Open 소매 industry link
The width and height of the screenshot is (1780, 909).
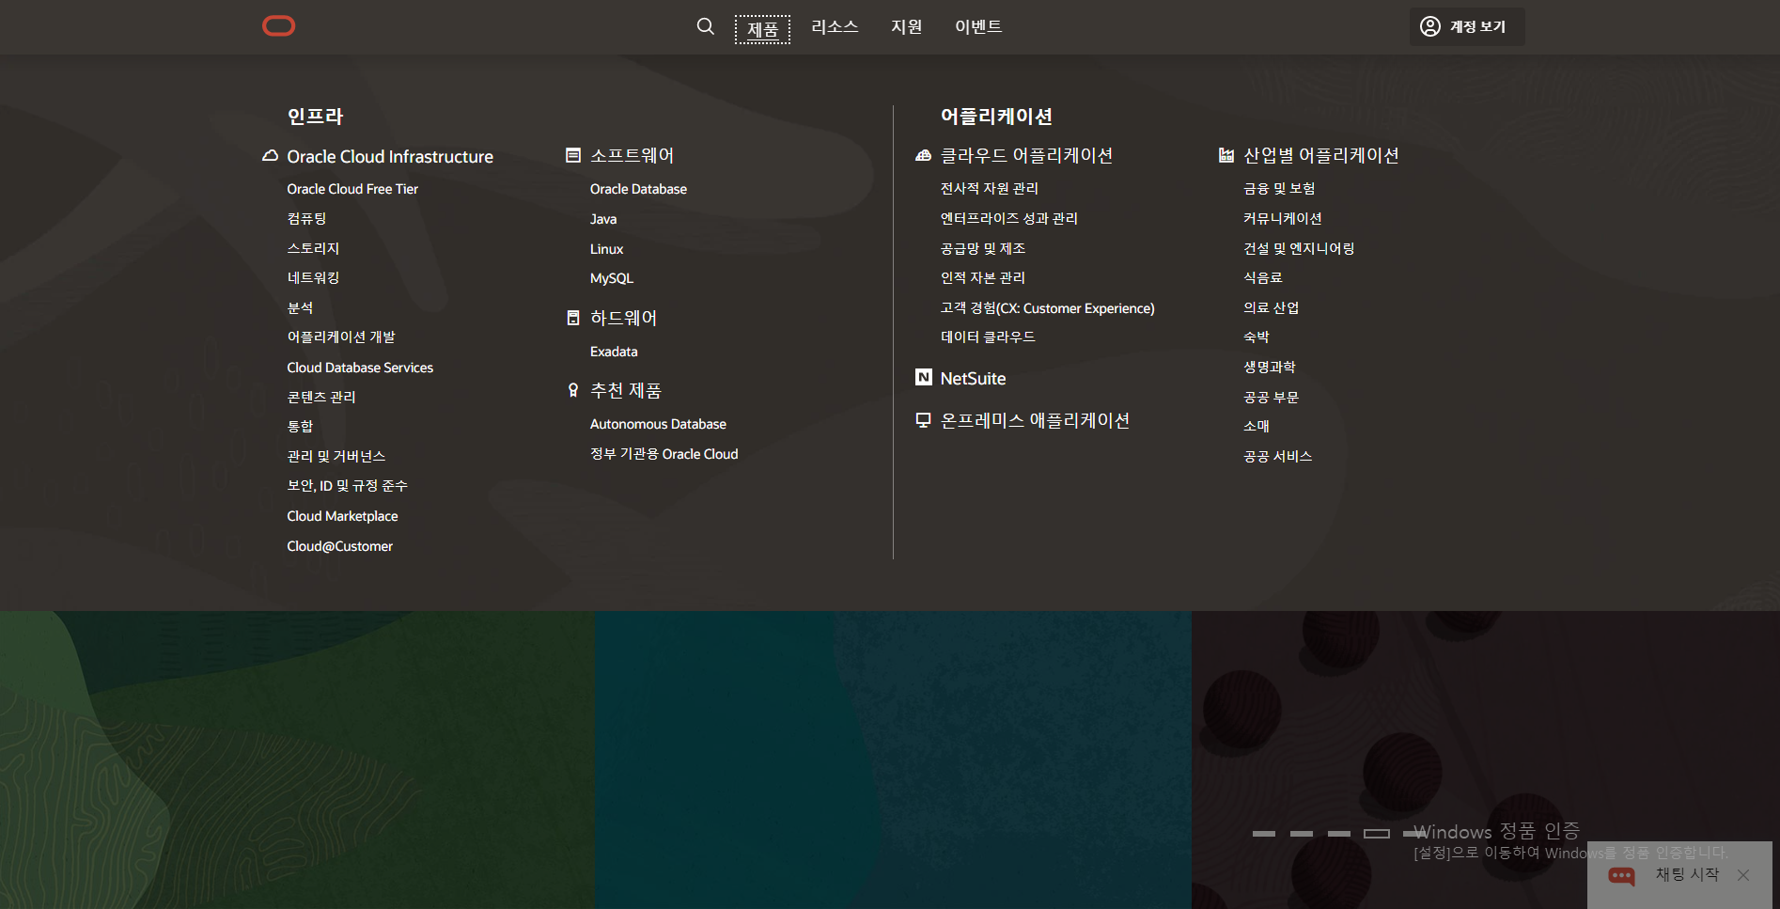pos(1257,426)
